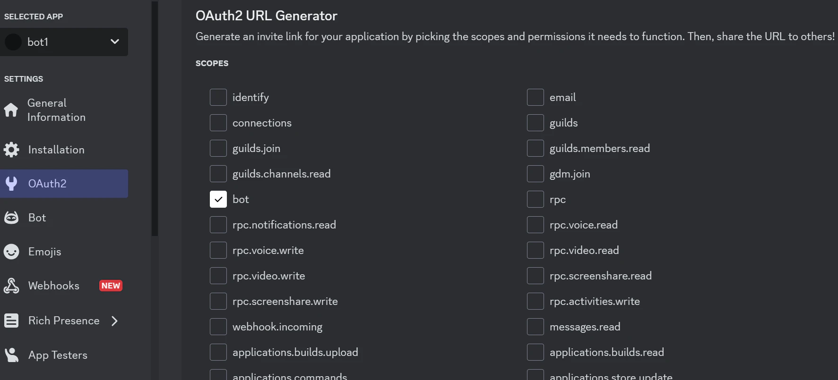This screenshot has width=838, height=380.
Task: Check the connections scope
Action: (218, 123)
